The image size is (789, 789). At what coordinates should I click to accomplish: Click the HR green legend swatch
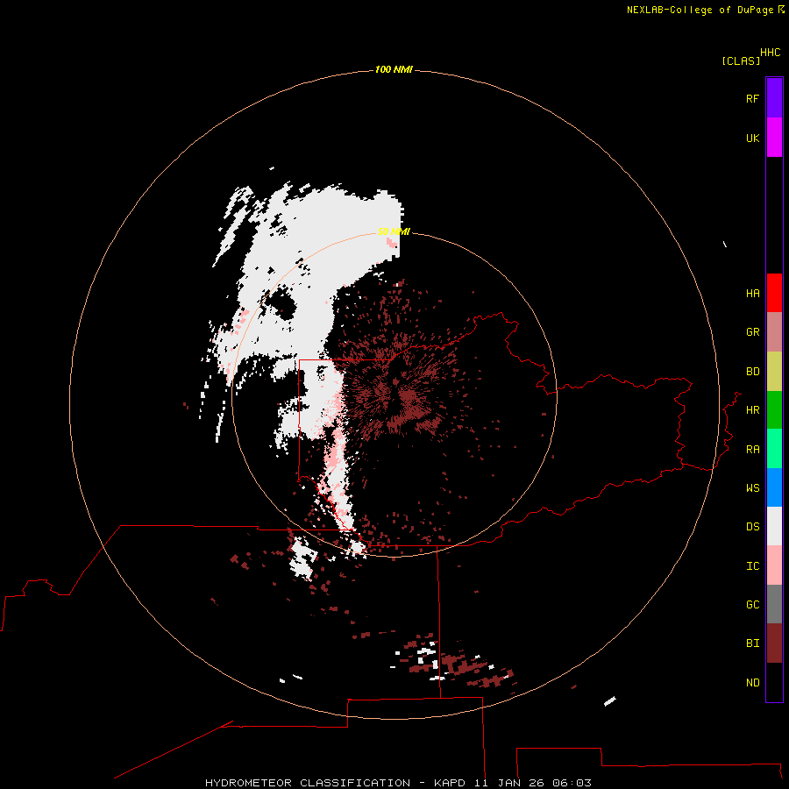[774, 410]
